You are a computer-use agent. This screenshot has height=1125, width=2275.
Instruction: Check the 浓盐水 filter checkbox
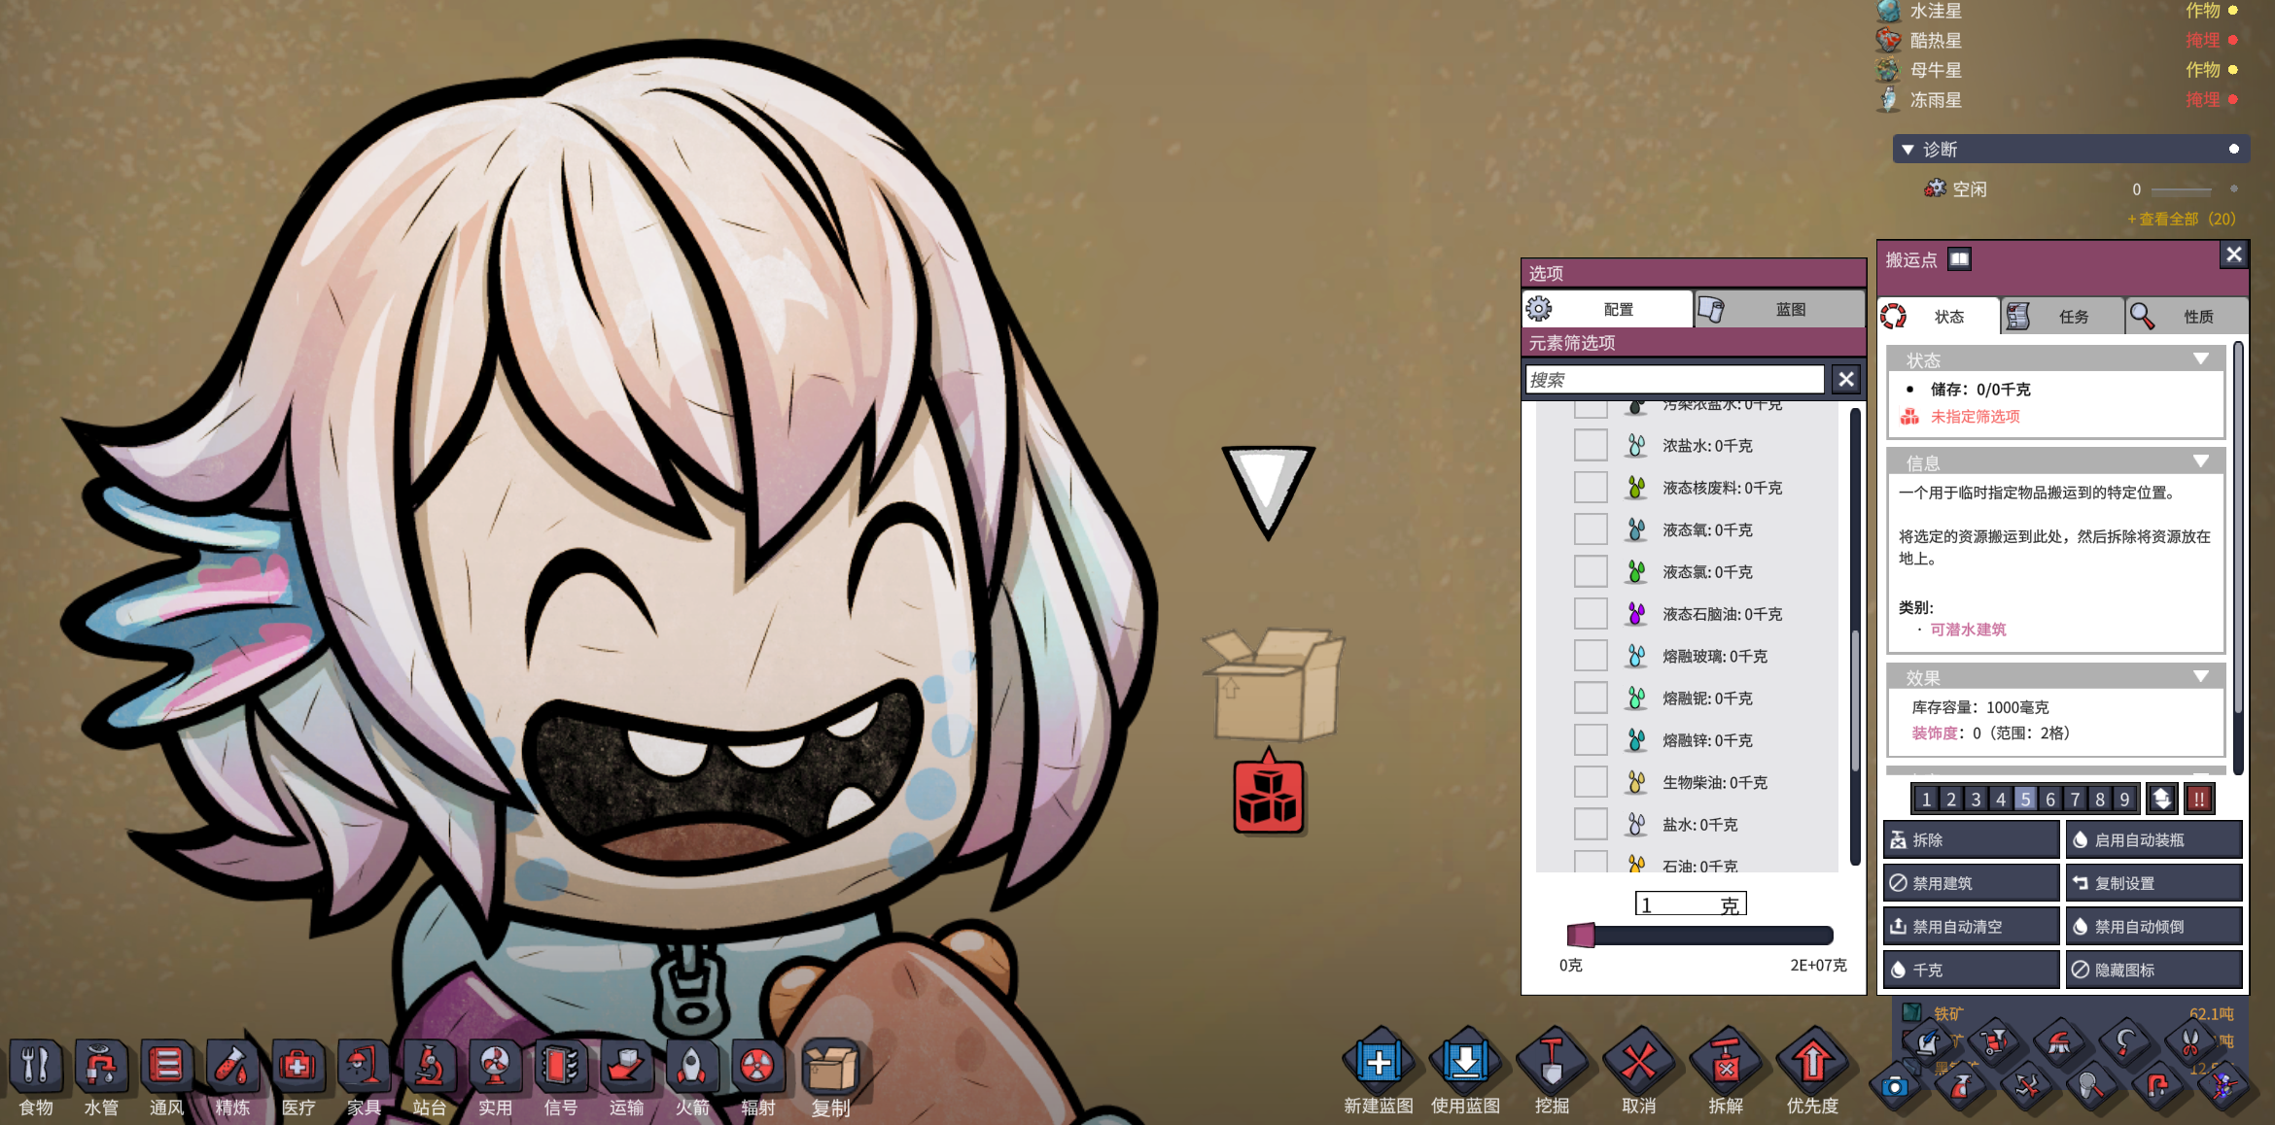(x=1591, y=446)
